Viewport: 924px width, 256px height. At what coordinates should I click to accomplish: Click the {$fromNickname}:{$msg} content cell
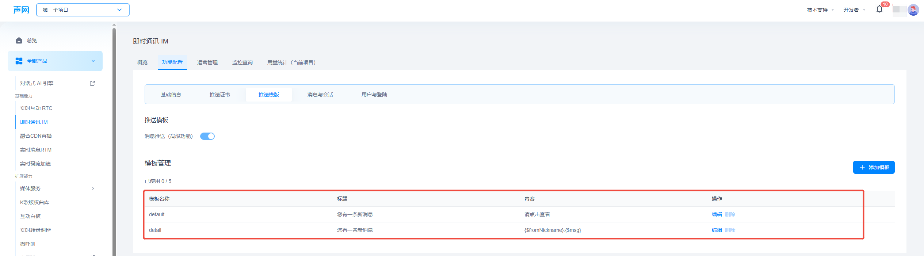click(x=553, y=230)
